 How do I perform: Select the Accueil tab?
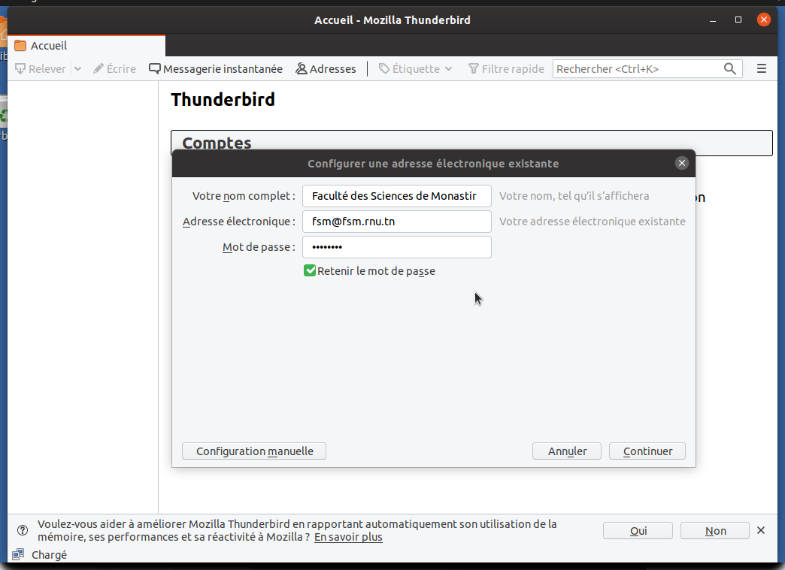pyautogui.click(x=86, y=46)
